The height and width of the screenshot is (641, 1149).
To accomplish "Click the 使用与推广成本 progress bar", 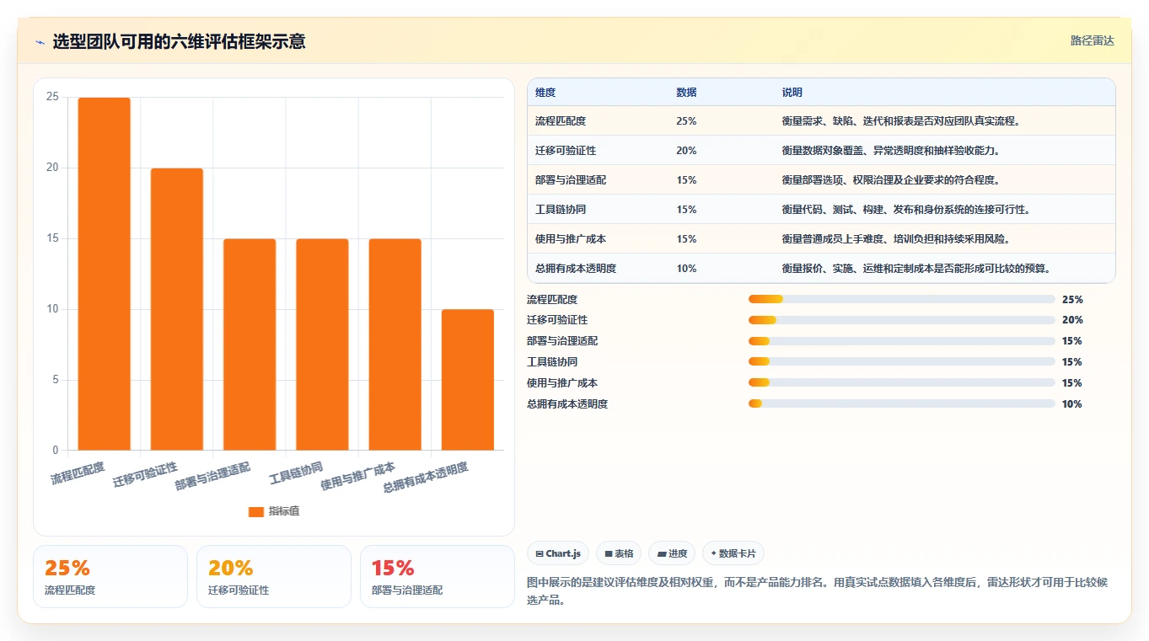I will 902,383.
